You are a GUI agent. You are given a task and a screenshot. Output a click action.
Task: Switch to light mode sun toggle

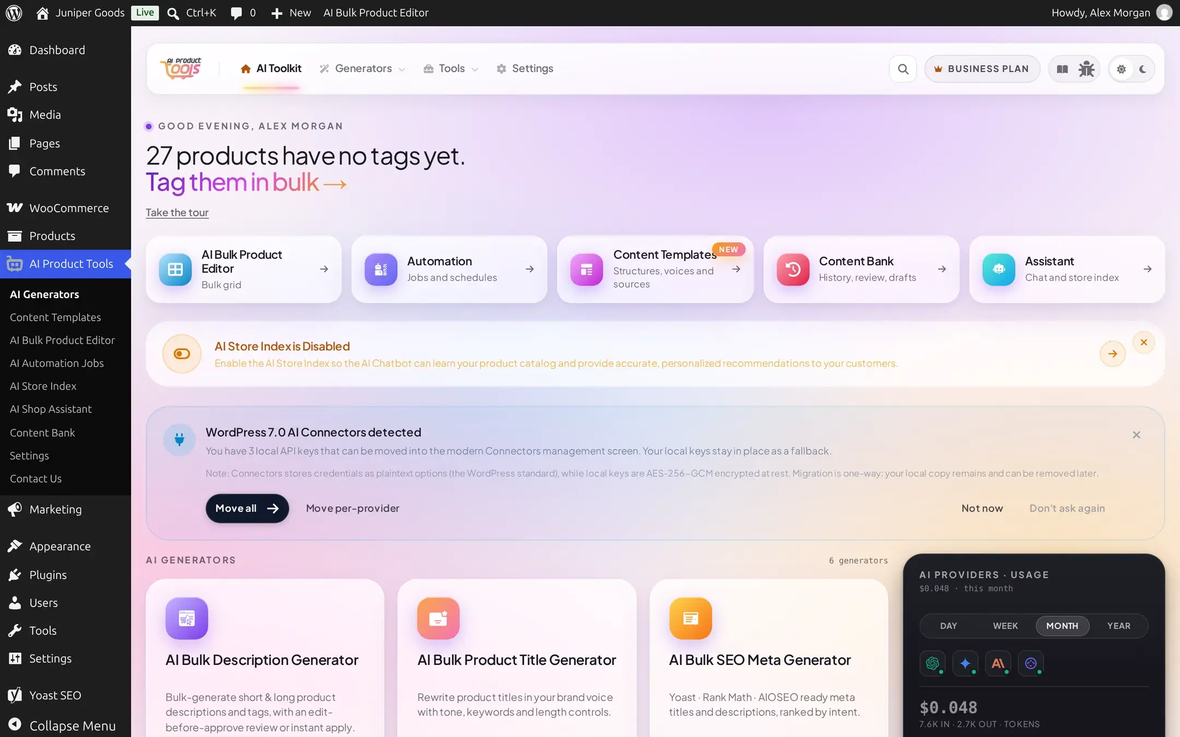1121,69
